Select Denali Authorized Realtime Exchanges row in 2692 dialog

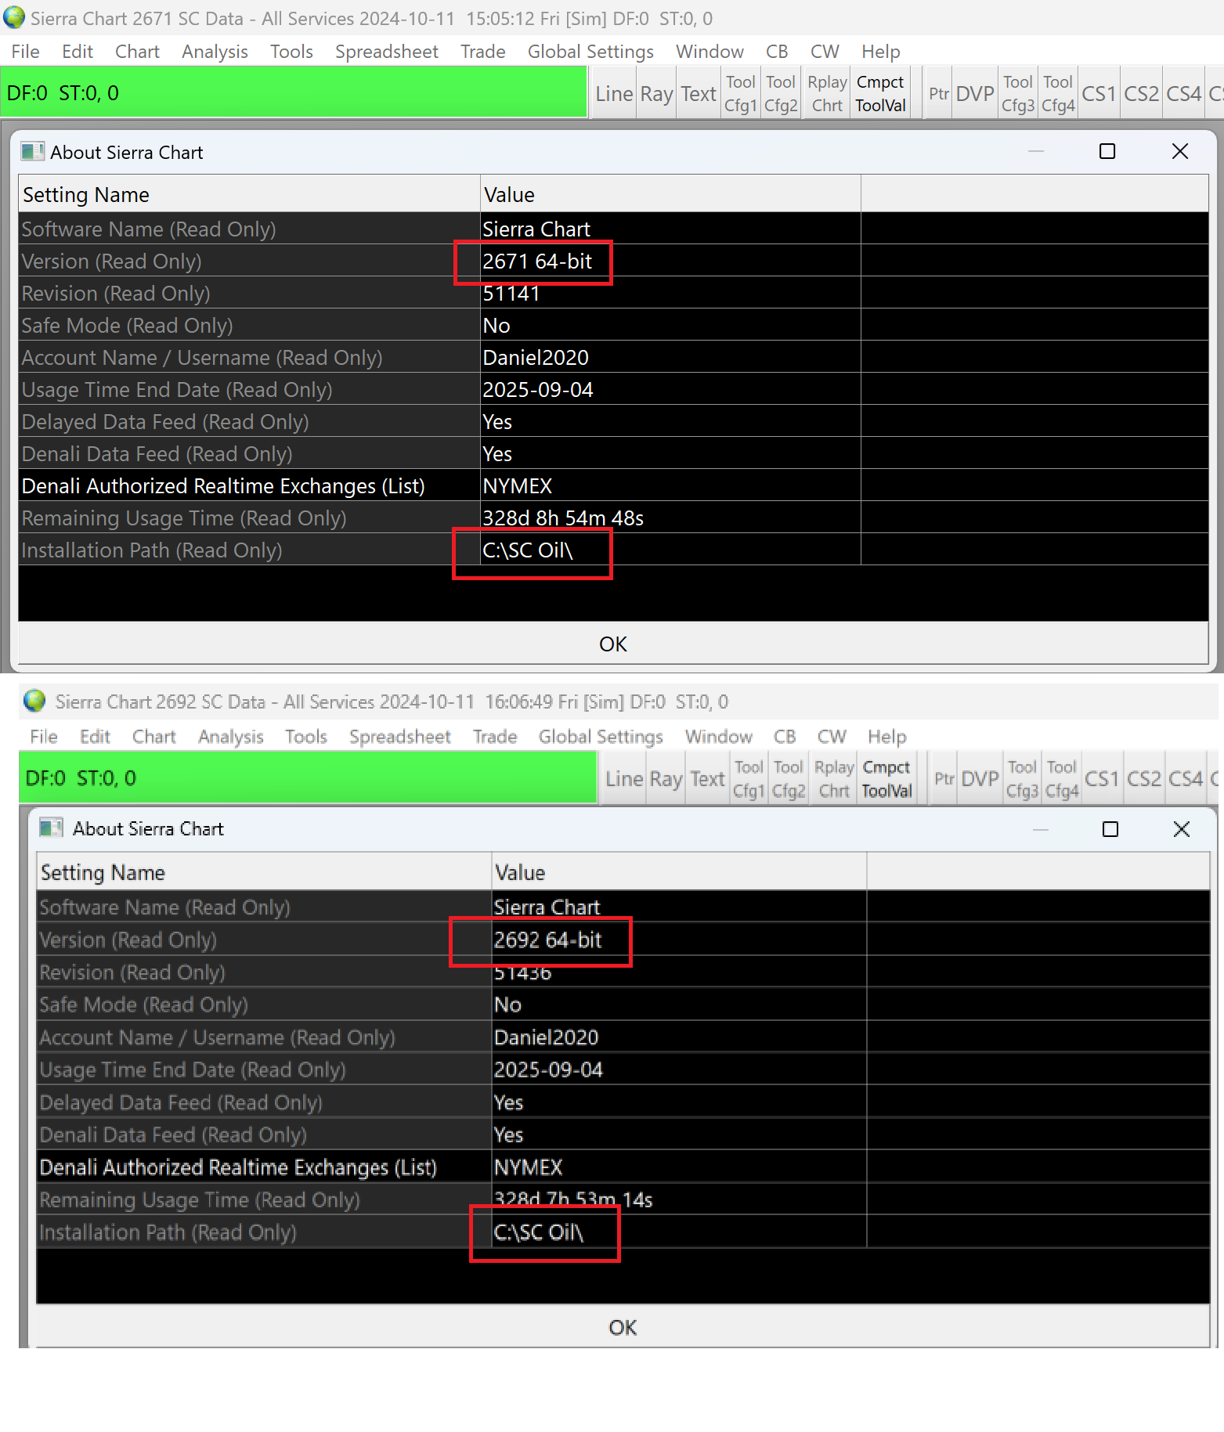(623, 1167)
